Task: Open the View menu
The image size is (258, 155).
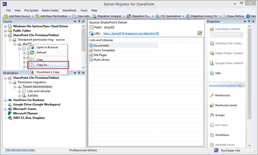Action: (x=18, y=10)
